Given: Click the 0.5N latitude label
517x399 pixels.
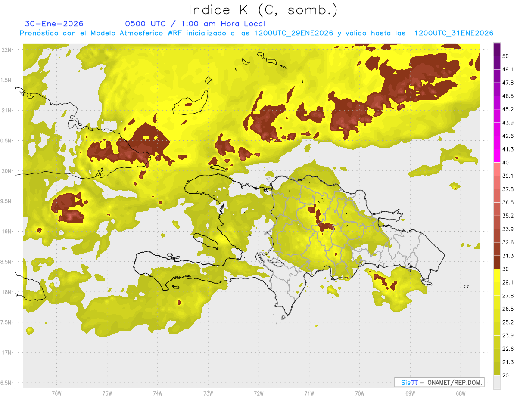Looking at the screenshot, I should click(6, 141).
